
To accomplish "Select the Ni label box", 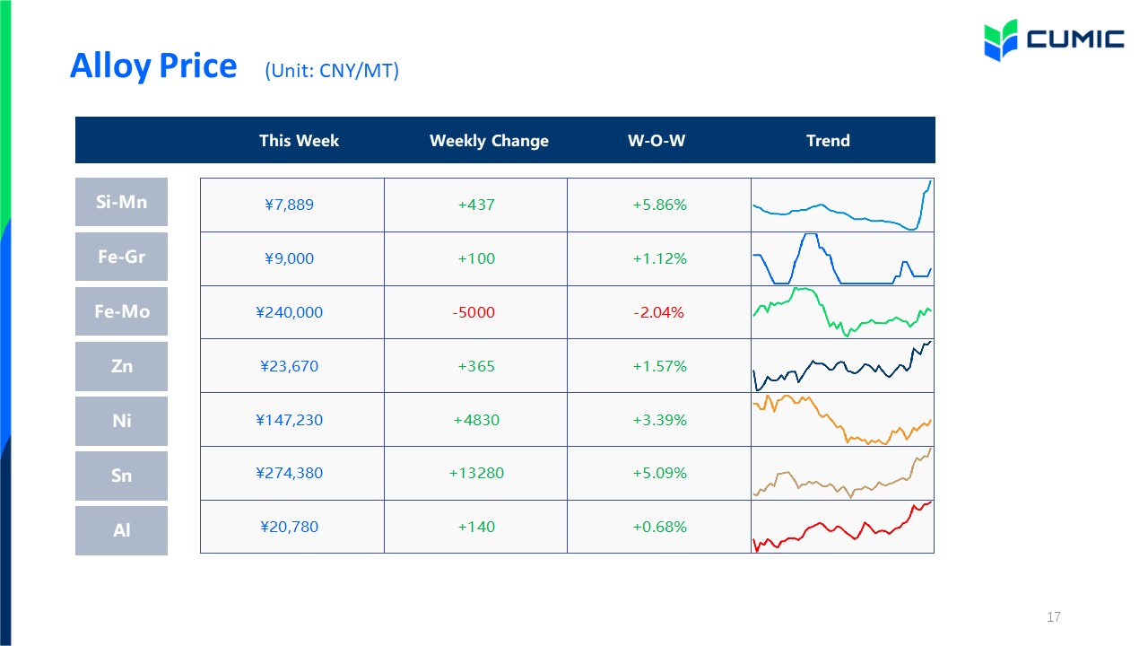I will 121,421.
